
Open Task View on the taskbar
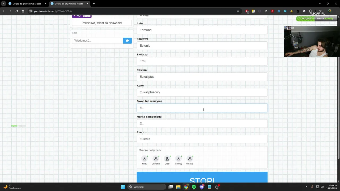point(171,187)
